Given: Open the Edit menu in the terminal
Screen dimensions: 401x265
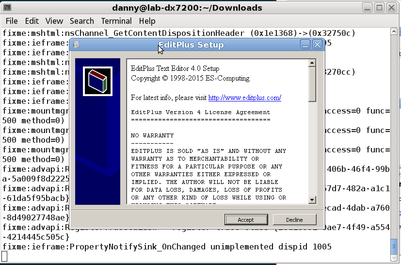Looking at the screenshot, I should (x=32, y=21).
